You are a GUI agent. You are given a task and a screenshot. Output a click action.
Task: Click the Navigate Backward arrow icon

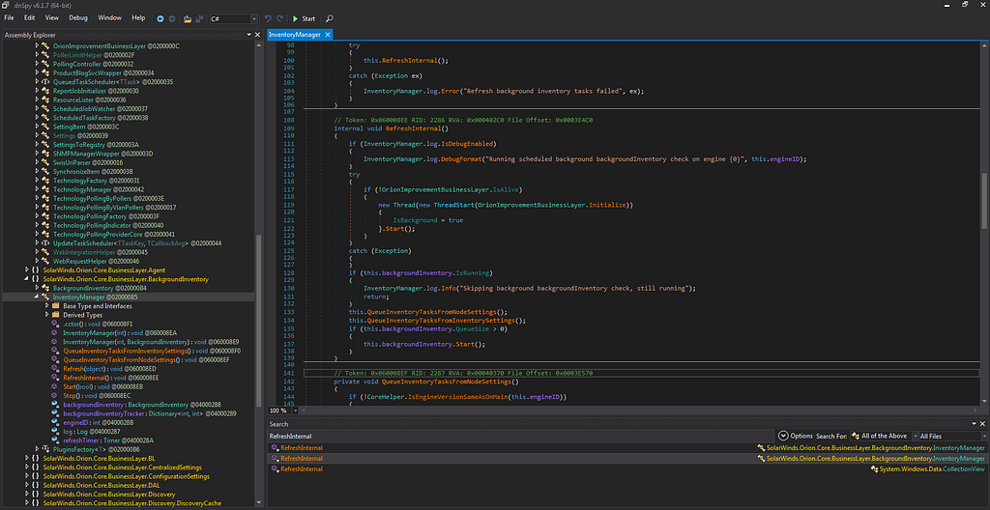[x=160, y=19]
